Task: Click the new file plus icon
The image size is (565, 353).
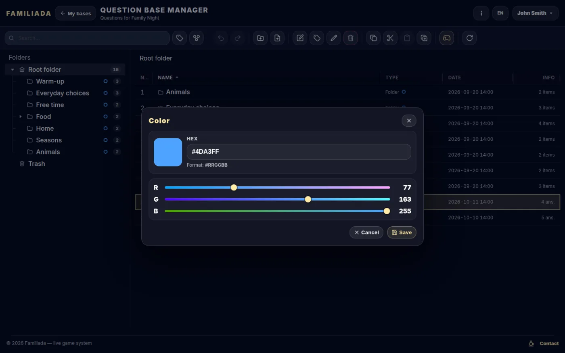Action: click(x=277, y=38)
